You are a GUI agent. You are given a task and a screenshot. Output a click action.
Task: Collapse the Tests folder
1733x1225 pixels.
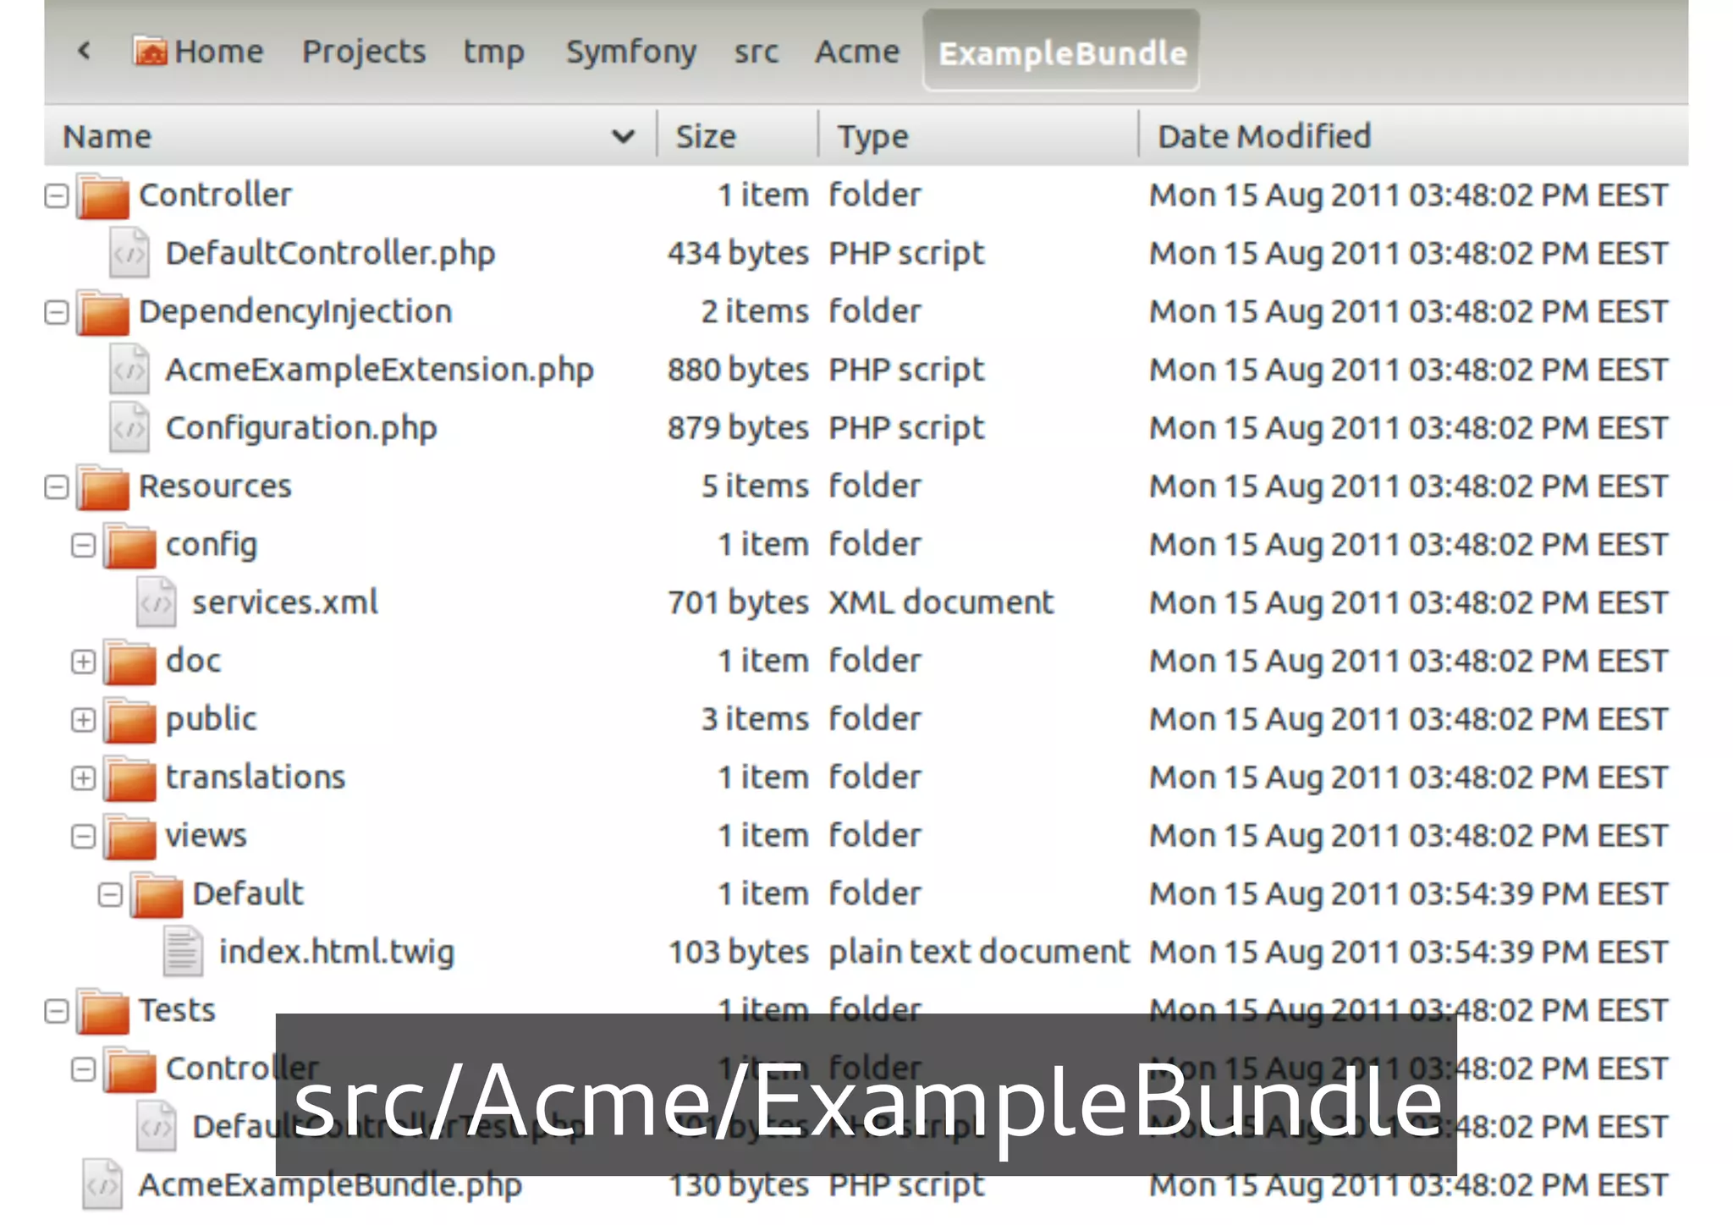tap(57, 1011)
